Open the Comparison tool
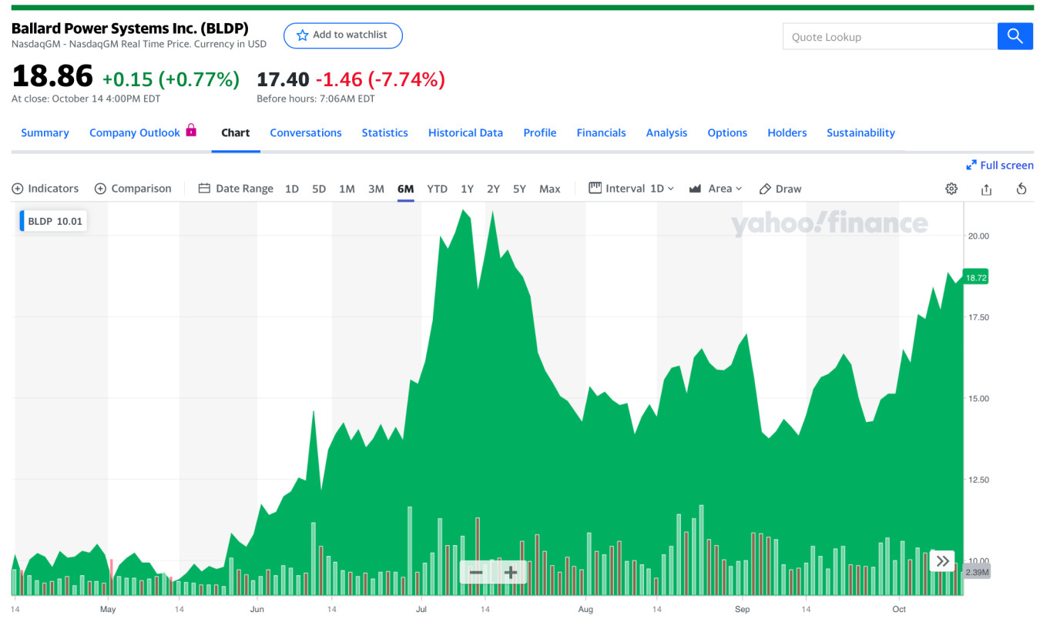Screen dimensions: 1040x619 [x=133, y=189]
